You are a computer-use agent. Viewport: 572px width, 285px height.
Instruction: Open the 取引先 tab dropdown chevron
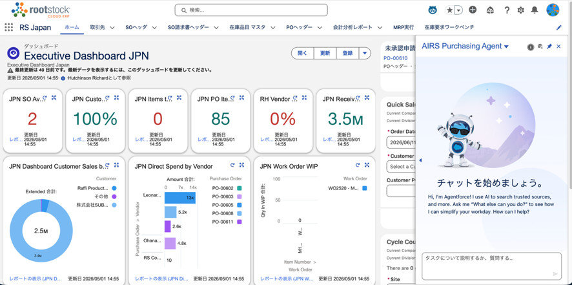(112, 28)
